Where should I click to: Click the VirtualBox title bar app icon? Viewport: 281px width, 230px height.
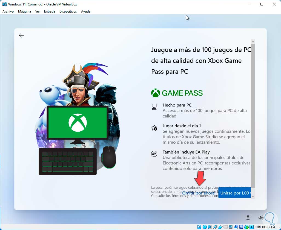4,4
